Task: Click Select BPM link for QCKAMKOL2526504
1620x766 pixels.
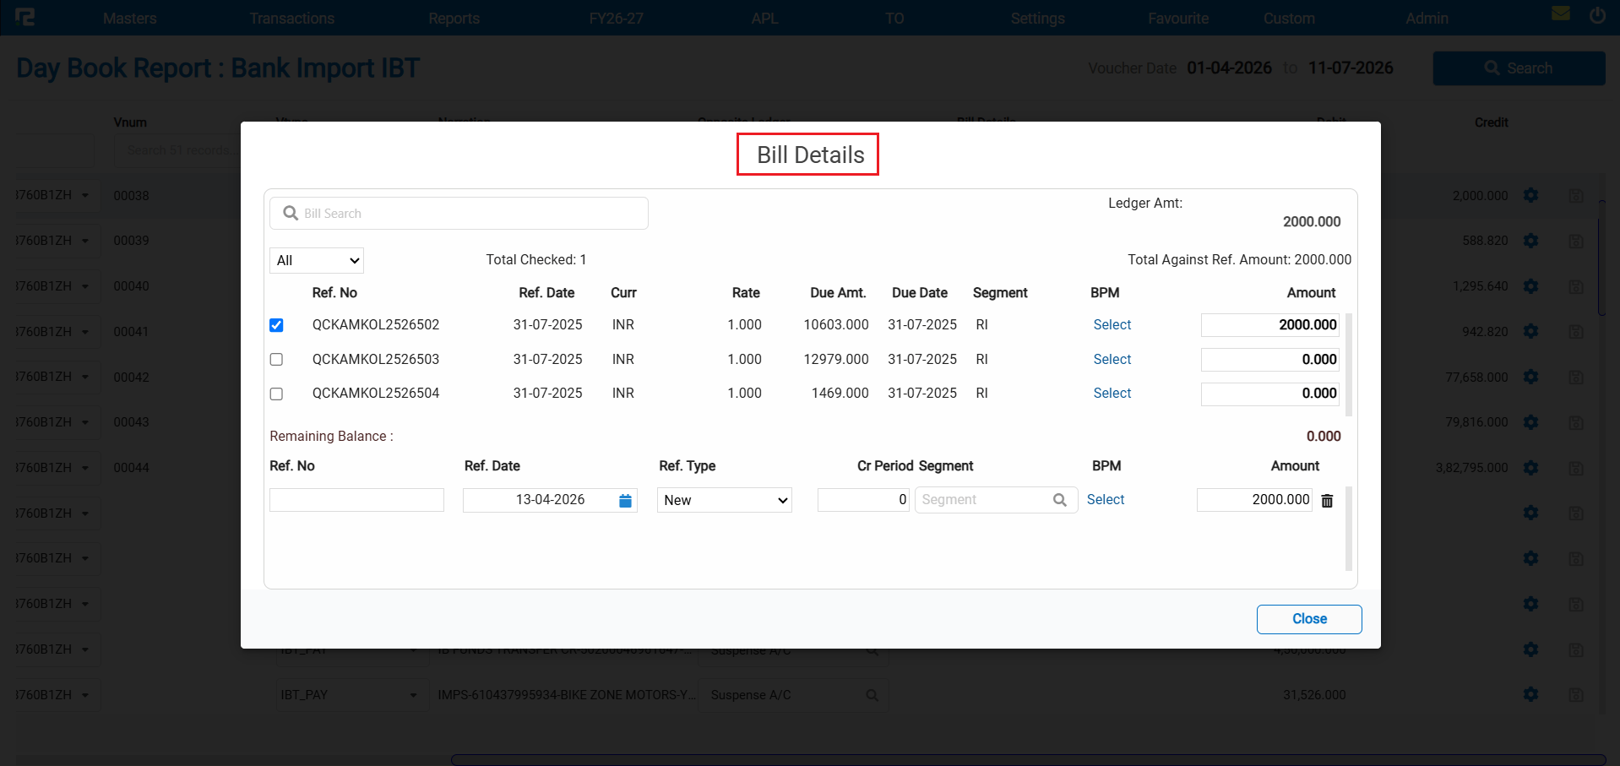Action: coord(1112,393)
